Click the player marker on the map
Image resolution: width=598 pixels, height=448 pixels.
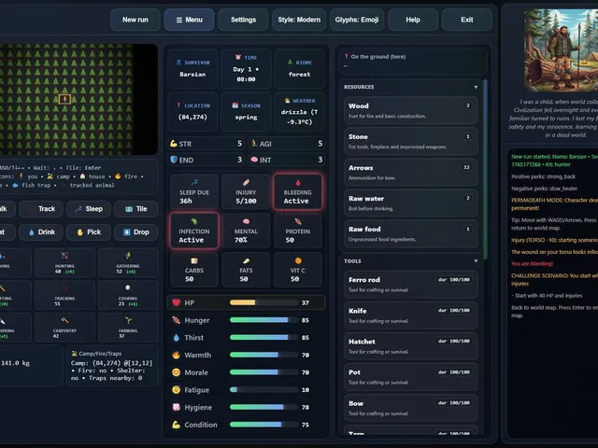click(64, 100)
